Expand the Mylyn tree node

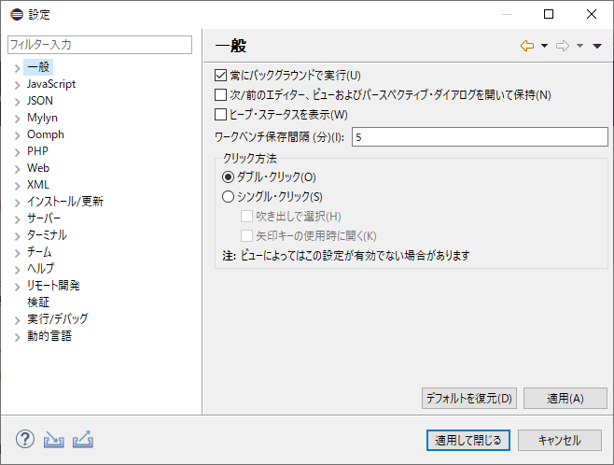pos(17,120)
